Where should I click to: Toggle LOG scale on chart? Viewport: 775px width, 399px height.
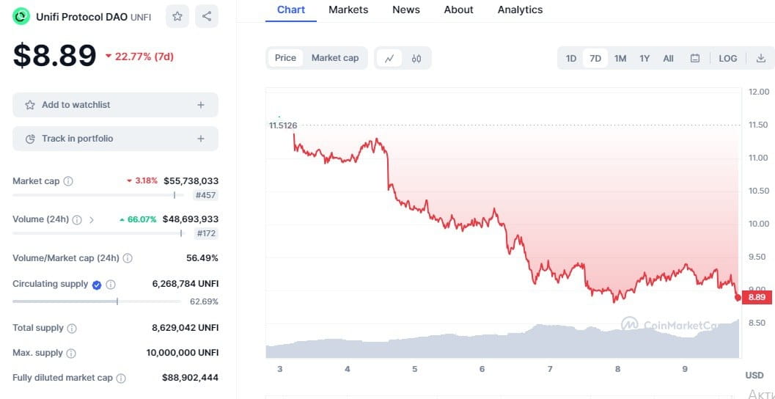[727, 59]
